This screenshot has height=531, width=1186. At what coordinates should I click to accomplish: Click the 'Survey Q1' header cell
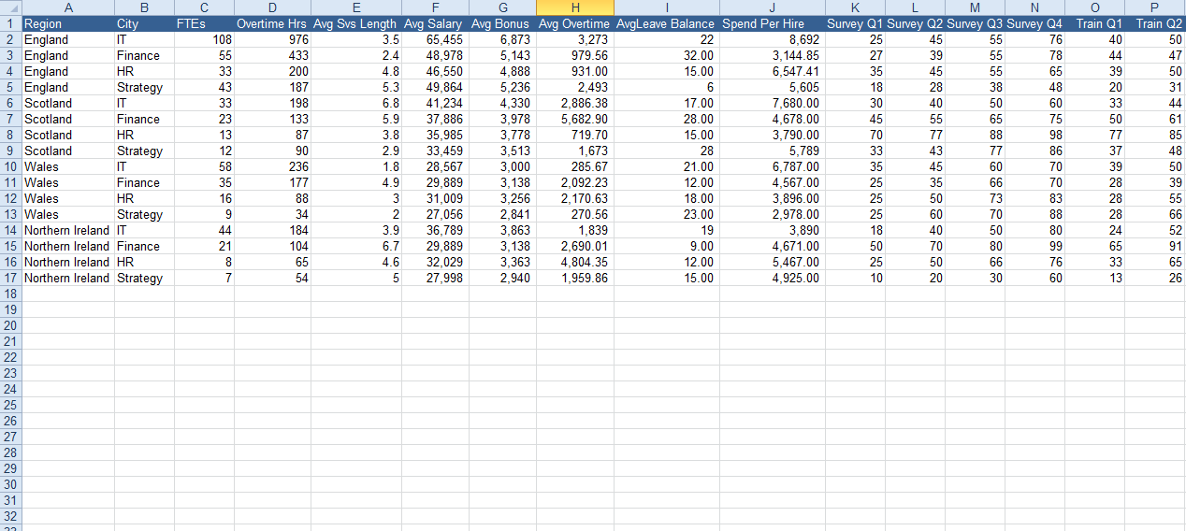click(855, 23)
